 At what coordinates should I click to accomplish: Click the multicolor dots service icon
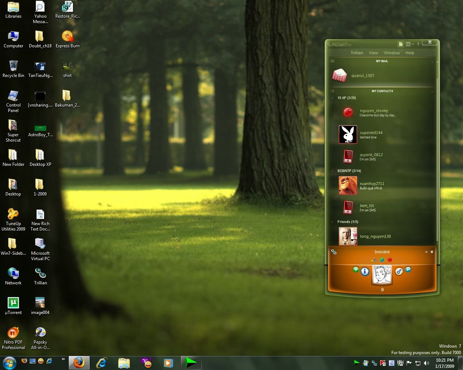click(x=374, y=260)
